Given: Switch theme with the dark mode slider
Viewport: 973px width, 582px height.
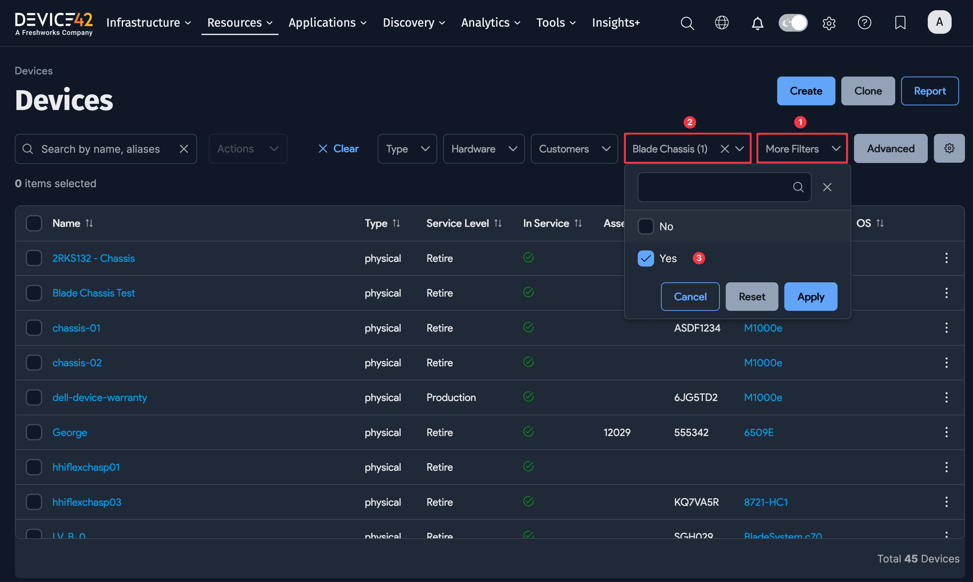Looking at the screenshot, I should point(793,23).
